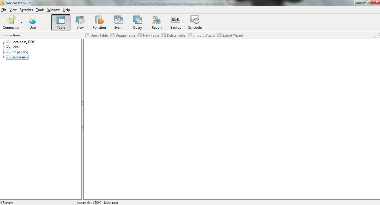Click the Connections panel header
This screenshot has height=205, width=380.
11,35
